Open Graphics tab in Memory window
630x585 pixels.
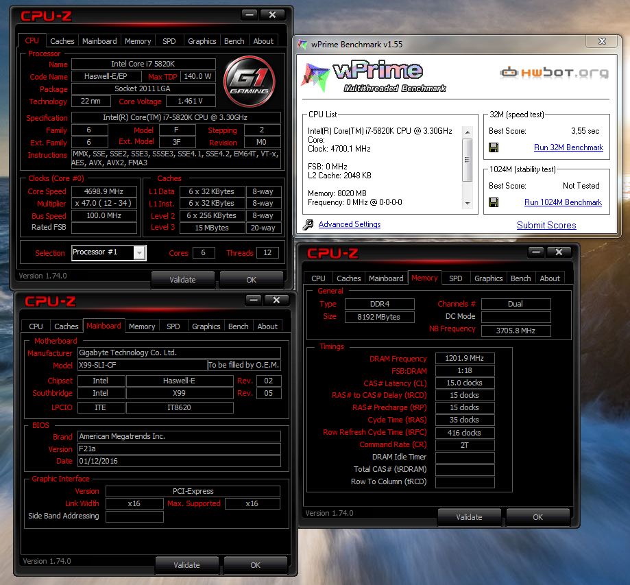click(488, 278)
